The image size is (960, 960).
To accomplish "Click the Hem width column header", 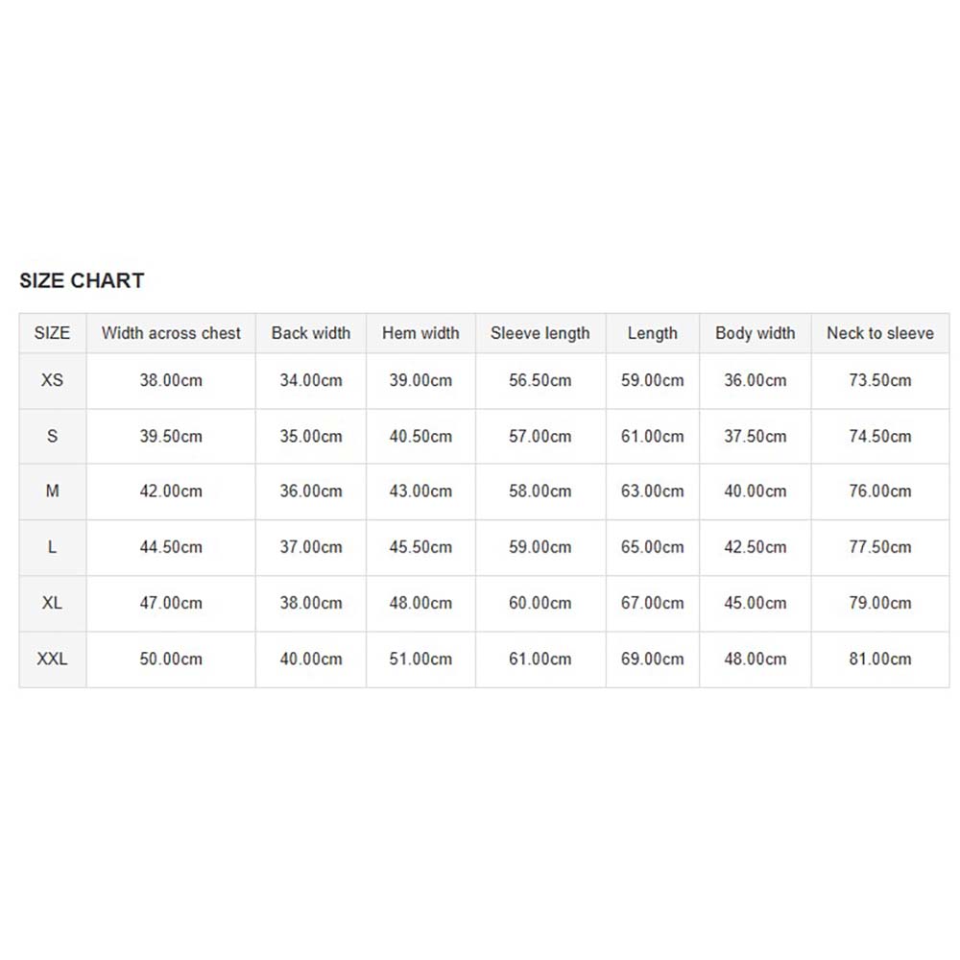I will 420,333.
